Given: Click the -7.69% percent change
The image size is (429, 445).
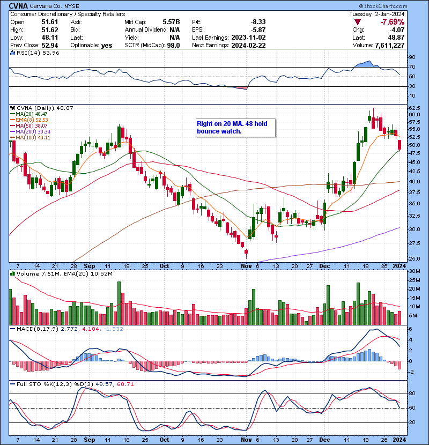Looking at the screenshot, I should (x=393, y=22).
